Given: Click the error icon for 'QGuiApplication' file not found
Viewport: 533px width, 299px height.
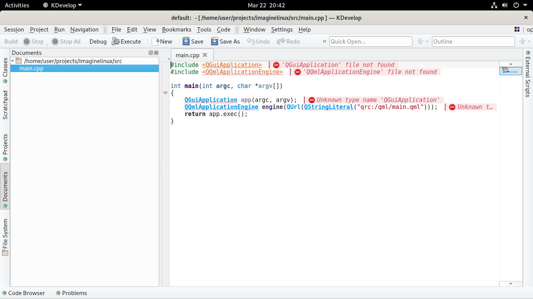Looking at the screenshot, I should pyautogui.click(x=276, y=65).
